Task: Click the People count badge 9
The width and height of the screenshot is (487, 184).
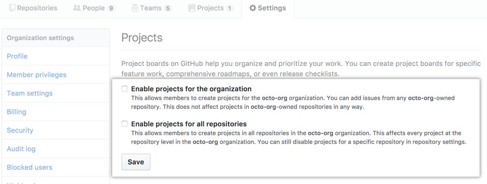Action: (111, 9)
